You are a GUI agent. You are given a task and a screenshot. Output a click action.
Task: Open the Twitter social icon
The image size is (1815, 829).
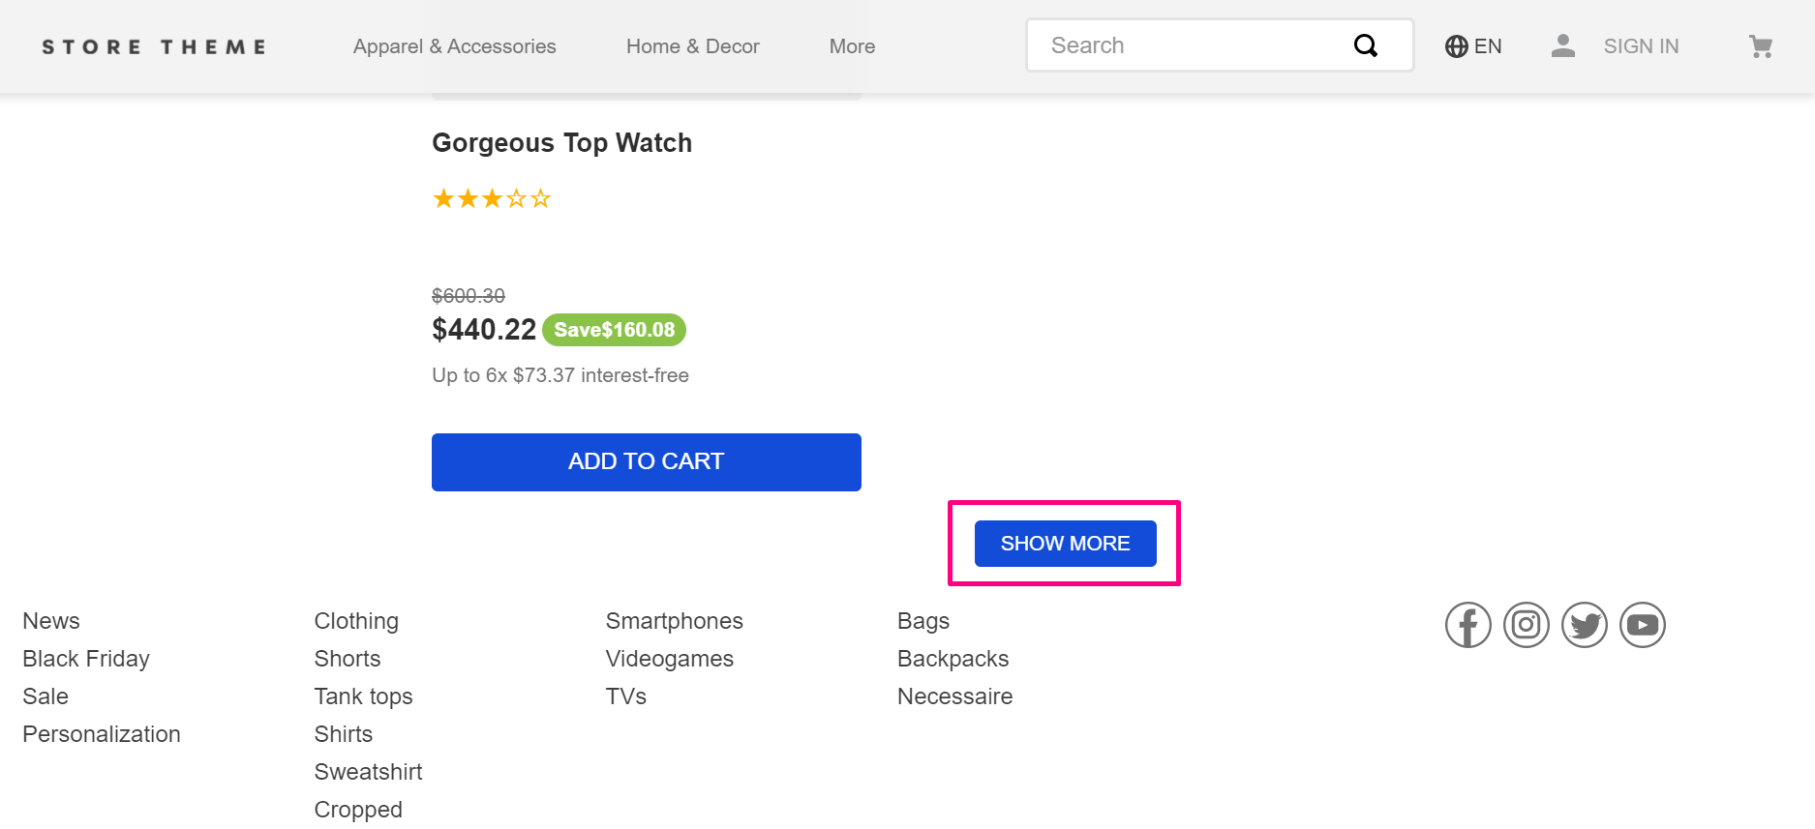click(1584, 625)
